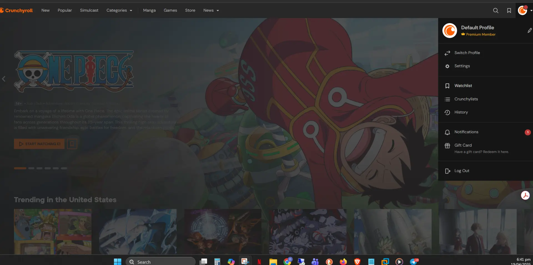
Task: Select the last carousel indicator
Action: [x=64, y=168]
